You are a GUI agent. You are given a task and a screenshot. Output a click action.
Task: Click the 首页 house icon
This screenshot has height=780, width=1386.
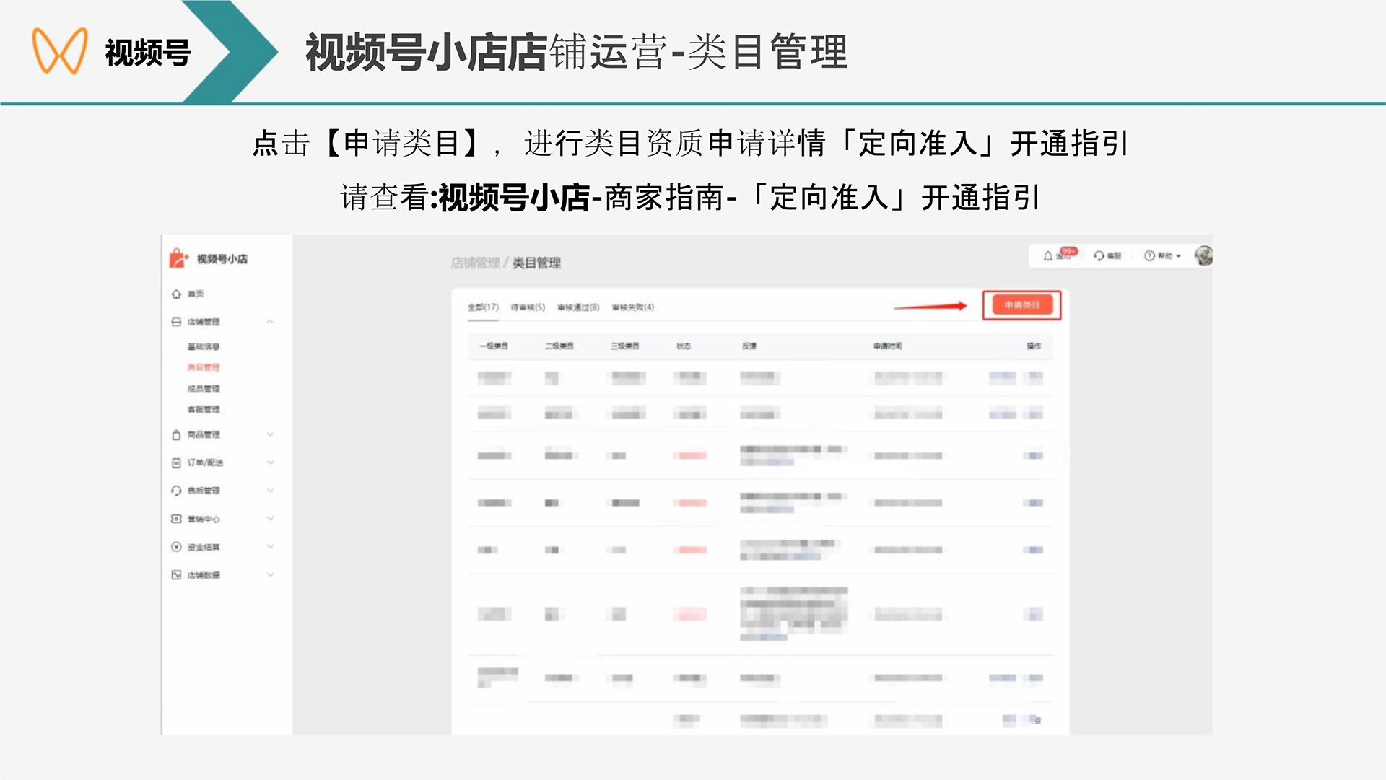[176, 294]
